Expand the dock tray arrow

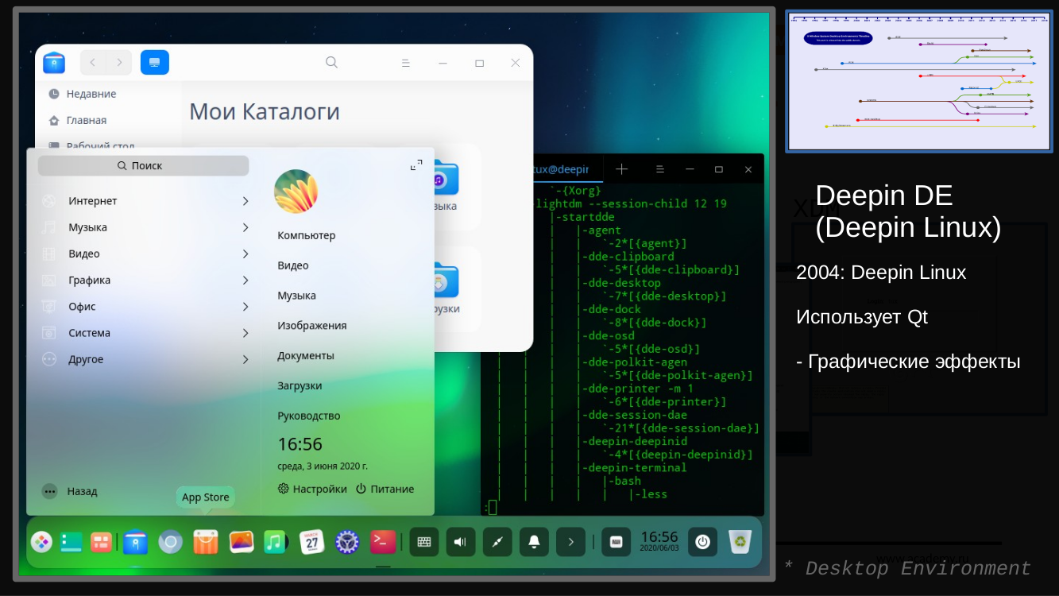(x=570, y=542)
